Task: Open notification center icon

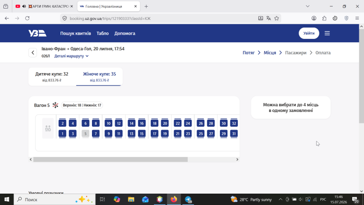Action: click(355, 199)
